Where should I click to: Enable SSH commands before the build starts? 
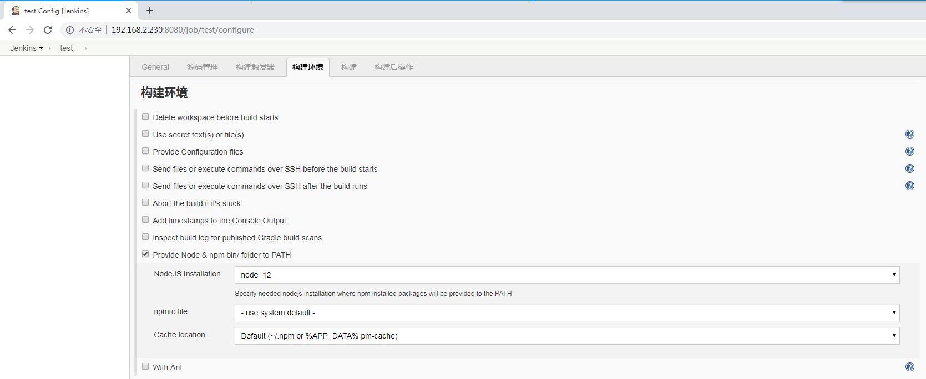[x=145, y=168]
